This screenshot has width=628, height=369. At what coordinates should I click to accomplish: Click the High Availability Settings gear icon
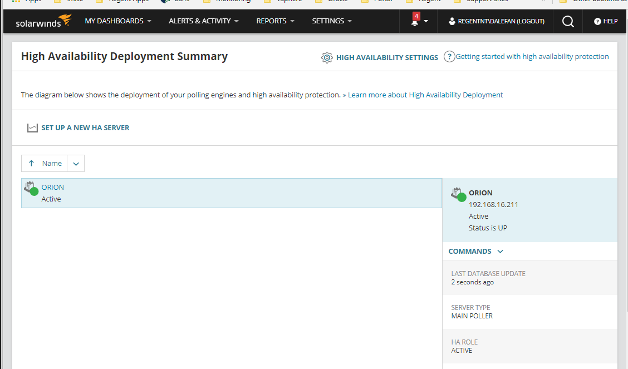(327, 58)
